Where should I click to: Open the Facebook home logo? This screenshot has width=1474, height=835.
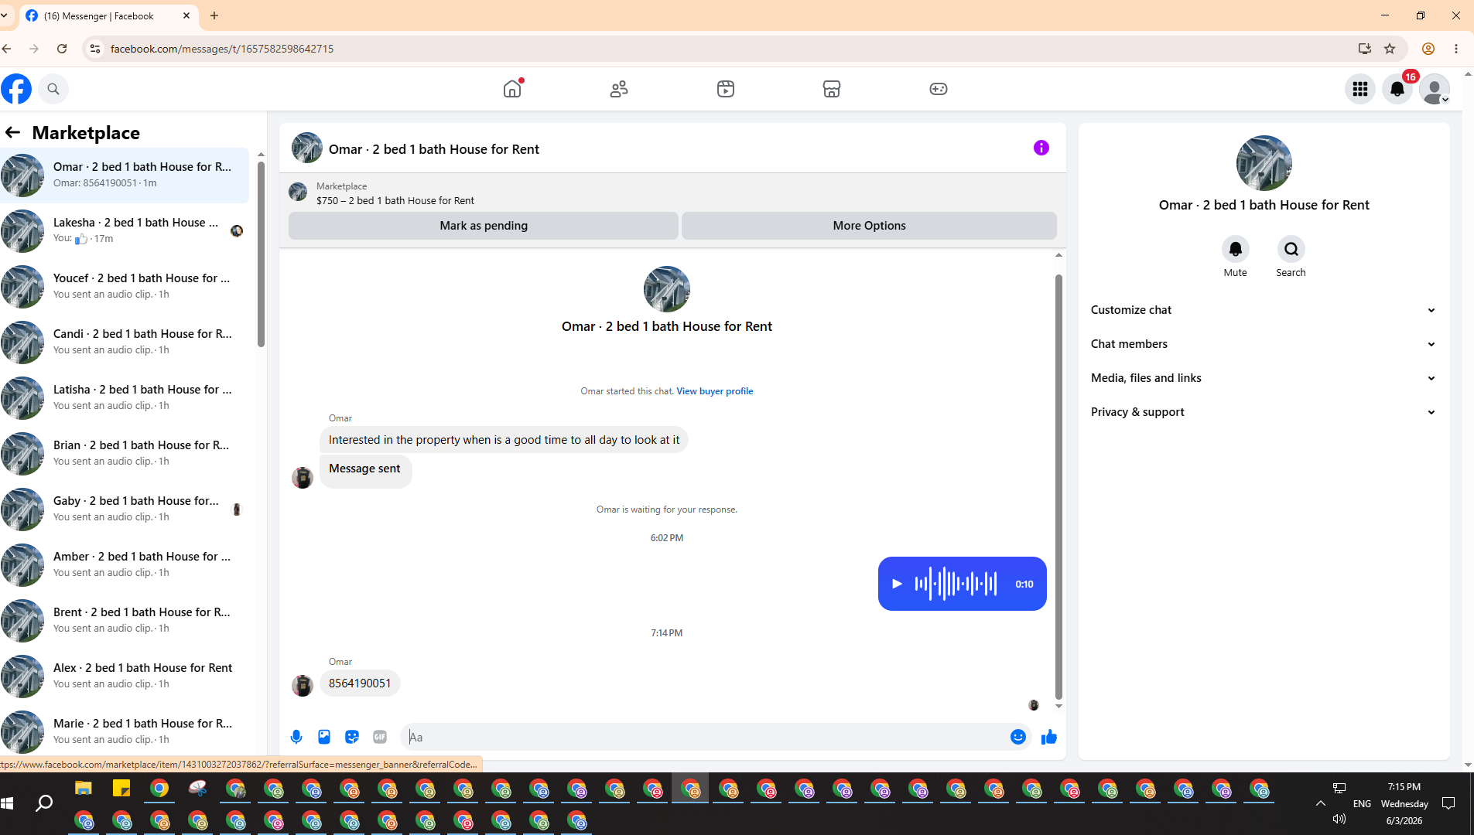pyautogui.click(x=16, y=89)
